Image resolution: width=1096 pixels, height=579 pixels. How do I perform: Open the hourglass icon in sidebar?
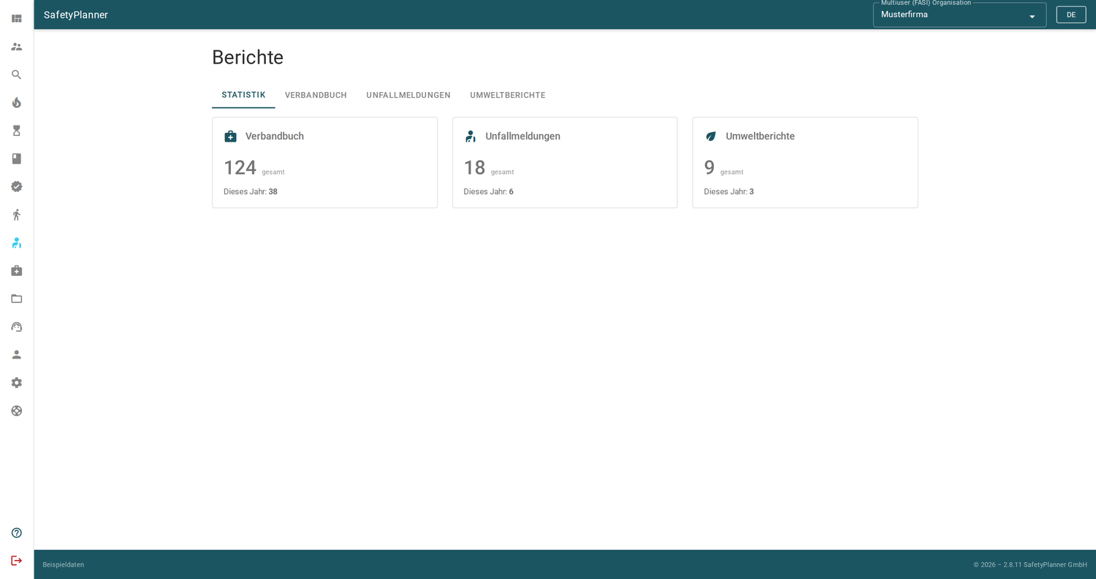click(x=16, y=131)
